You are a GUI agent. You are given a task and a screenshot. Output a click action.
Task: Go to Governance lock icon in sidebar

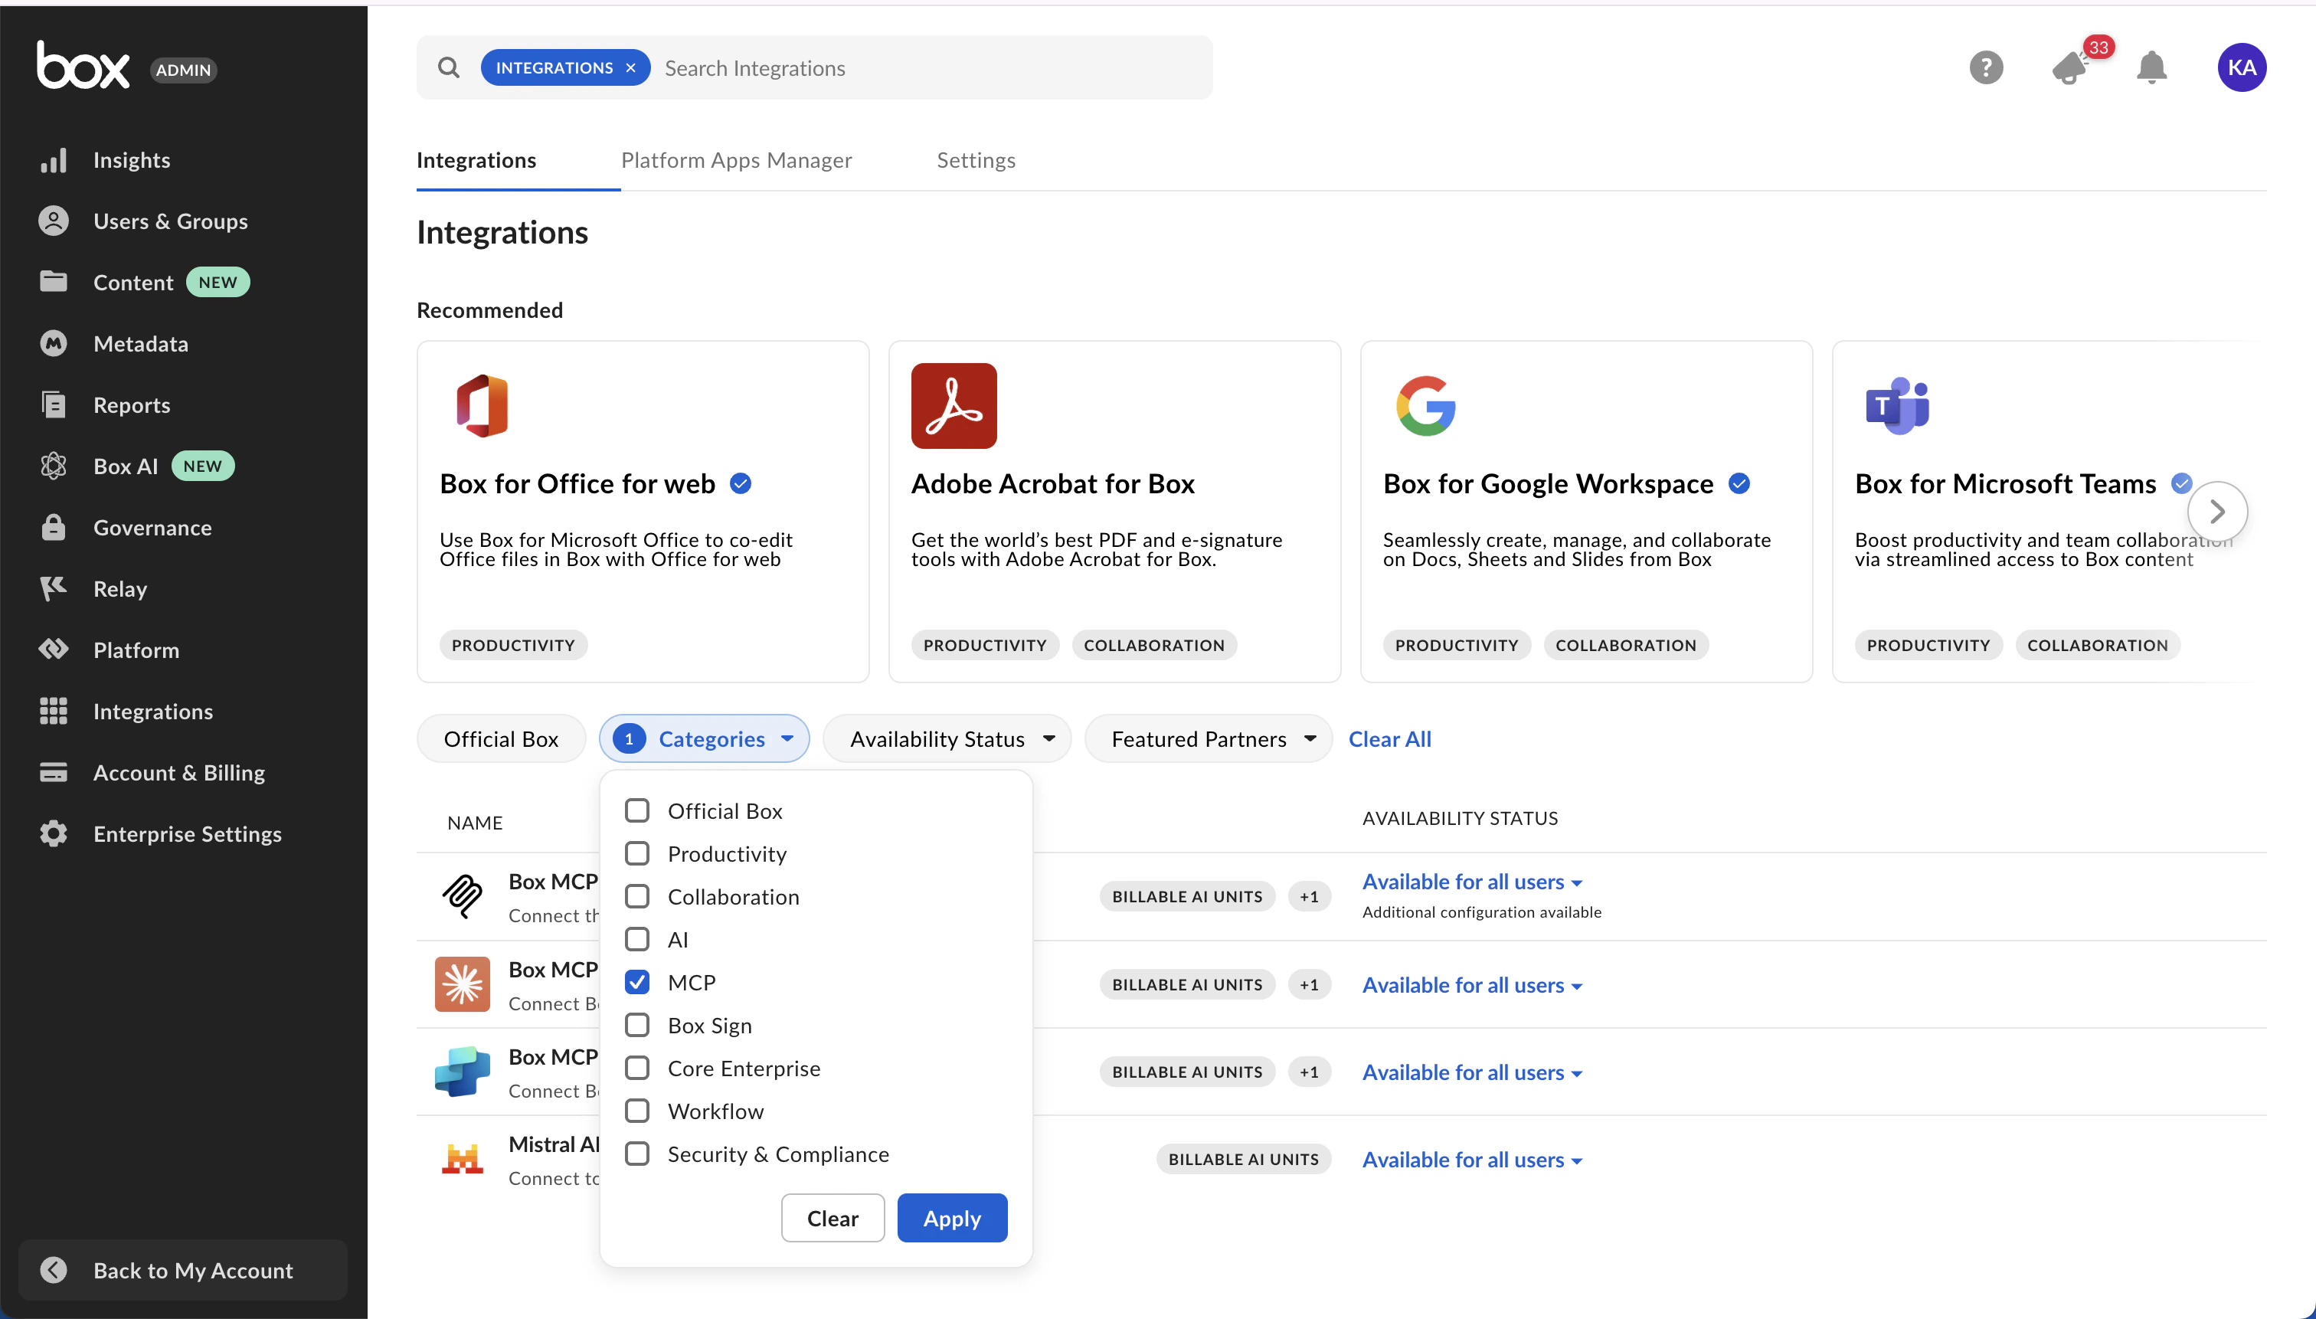[54, 527]
